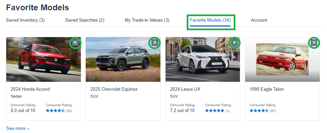Remove 2024 Lexus UX favorite card
The height and width of the screenshot is (133, 327).
tap(234, 43)
